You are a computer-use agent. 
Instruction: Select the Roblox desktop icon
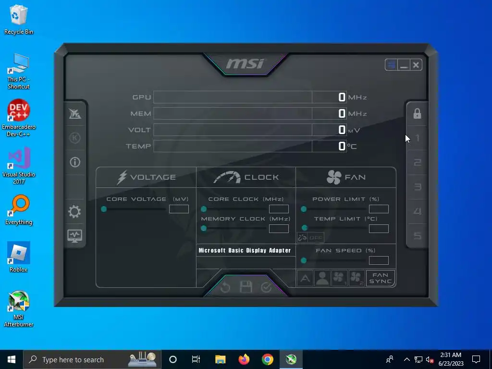pos(19,257)
